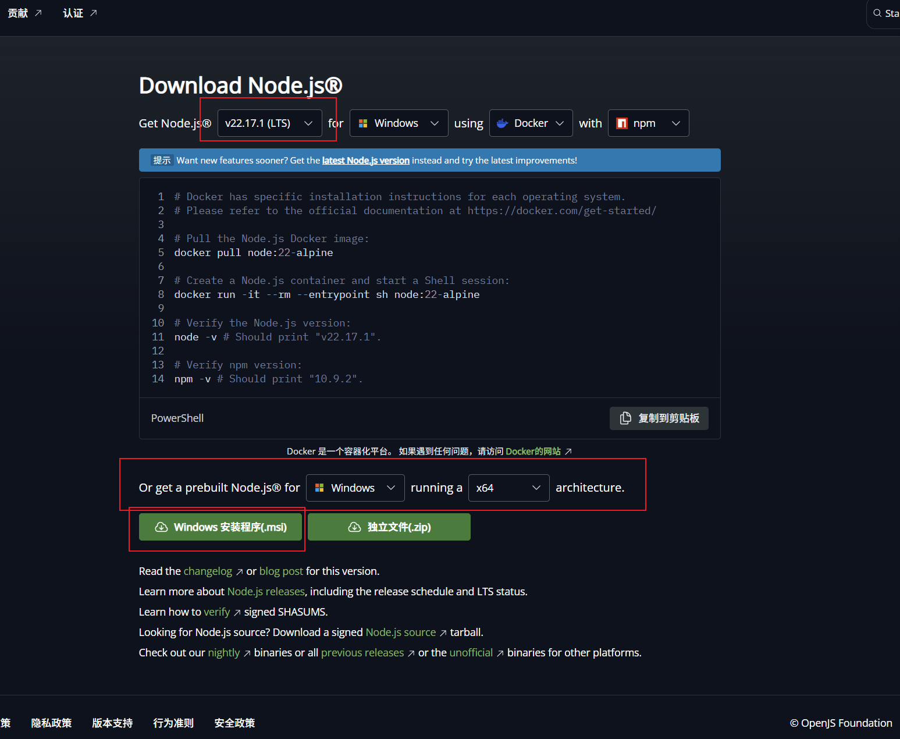Image resolution: width=900 pixels, height=739 pixels.
Task: Click the external arrow after changelog
Action: (x=239, y=573)
